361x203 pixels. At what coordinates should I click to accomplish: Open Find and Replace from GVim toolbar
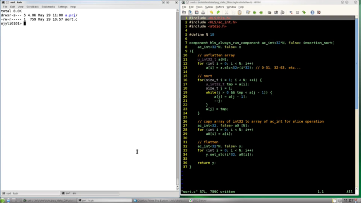tap(248, 12)
